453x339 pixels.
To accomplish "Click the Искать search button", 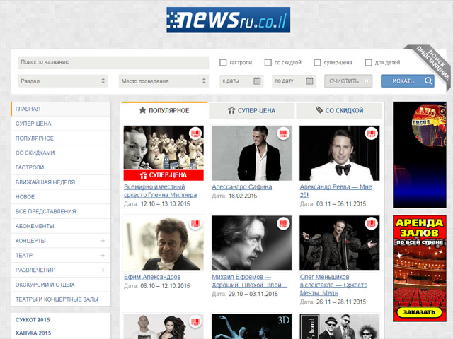I will coord(408,81).
